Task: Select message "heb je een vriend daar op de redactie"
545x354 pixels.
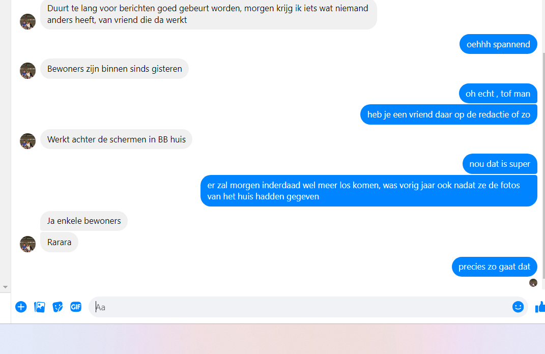Action: click(449, 114)
